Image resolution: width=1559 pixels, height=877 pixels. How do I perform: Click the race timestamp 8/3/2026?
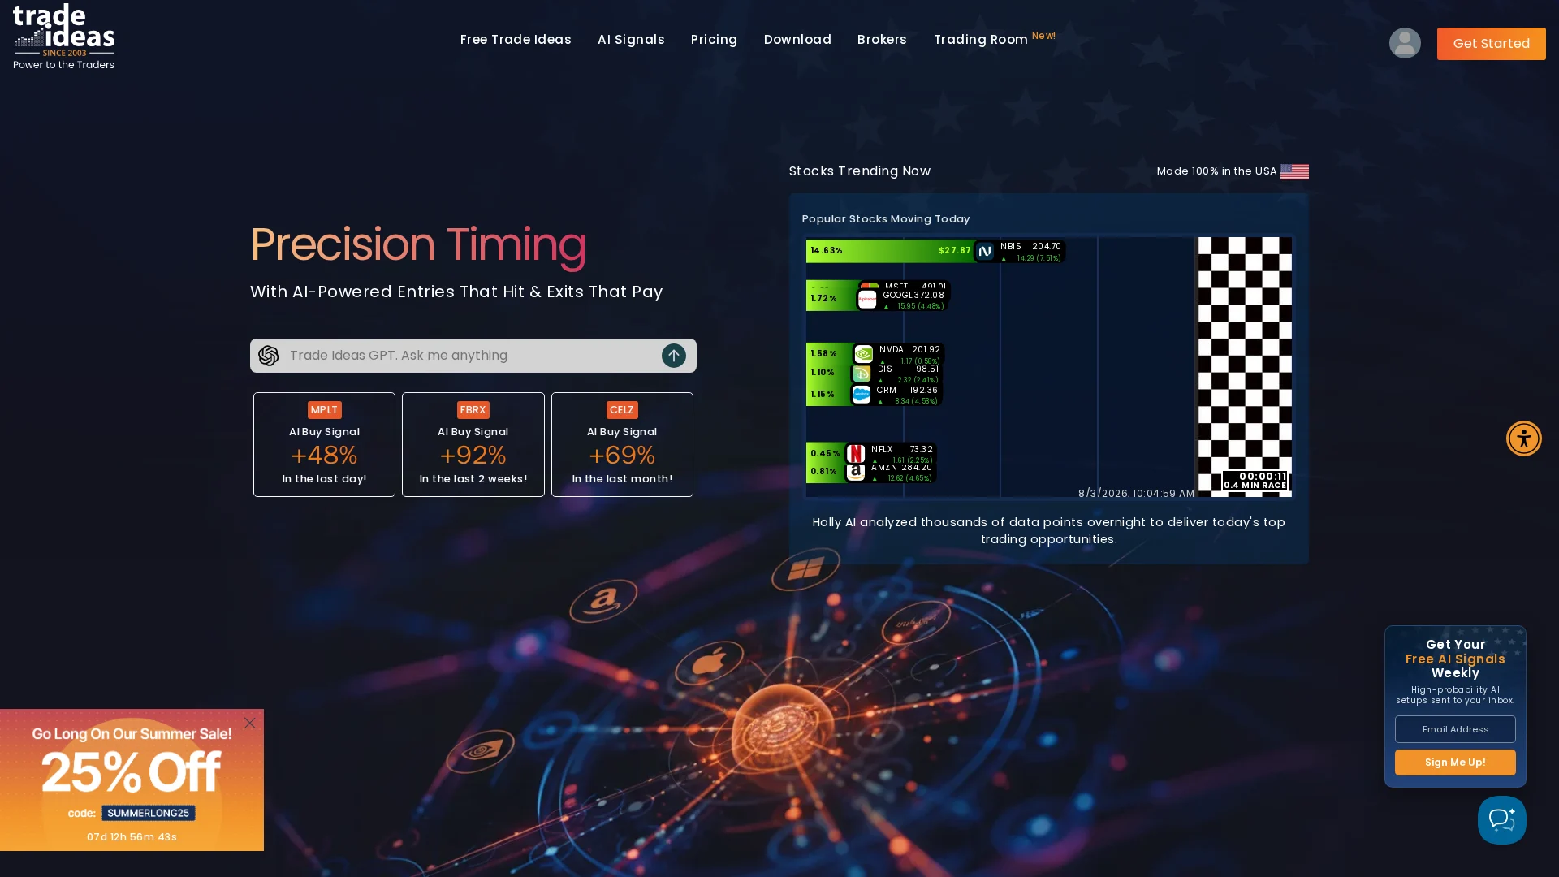pyautogui.click(x=1137, y=494)
